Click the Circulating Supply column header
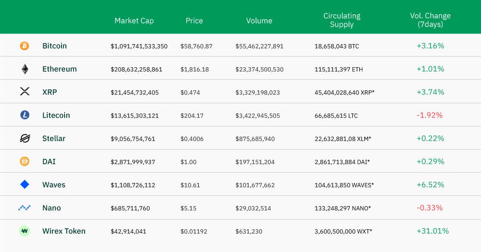481x252 pixels. coord(342,20)
